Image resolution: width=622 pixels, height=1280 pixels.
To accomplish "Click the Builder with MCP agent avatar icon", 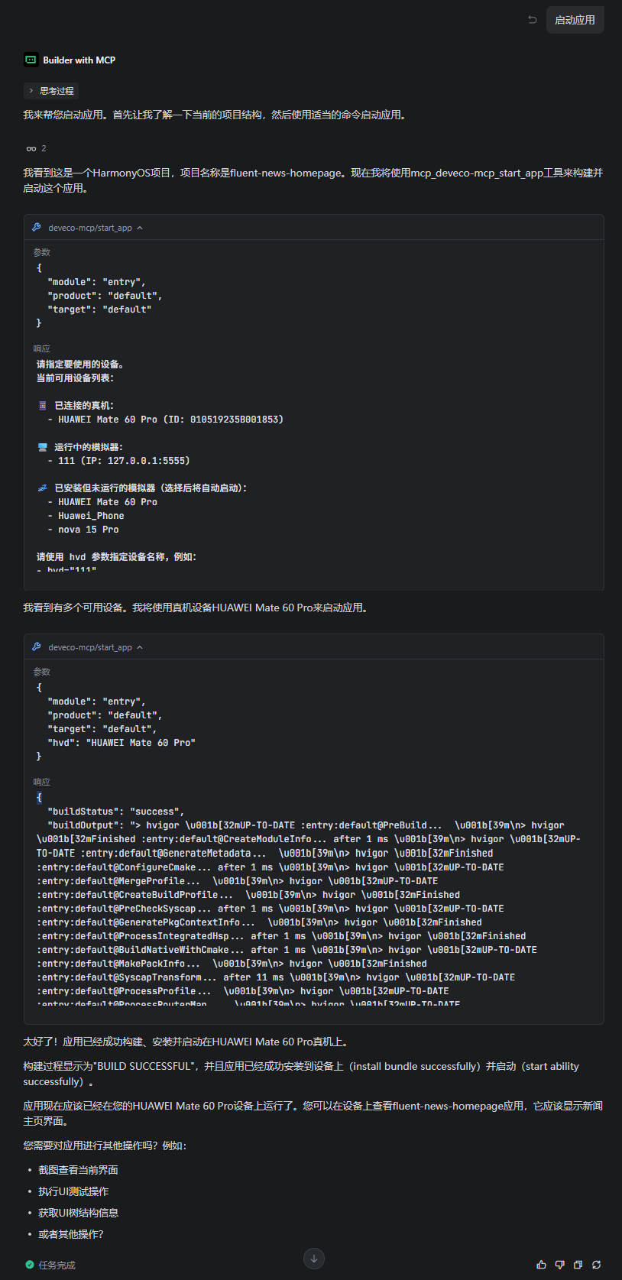I will (x=31, y=60).
